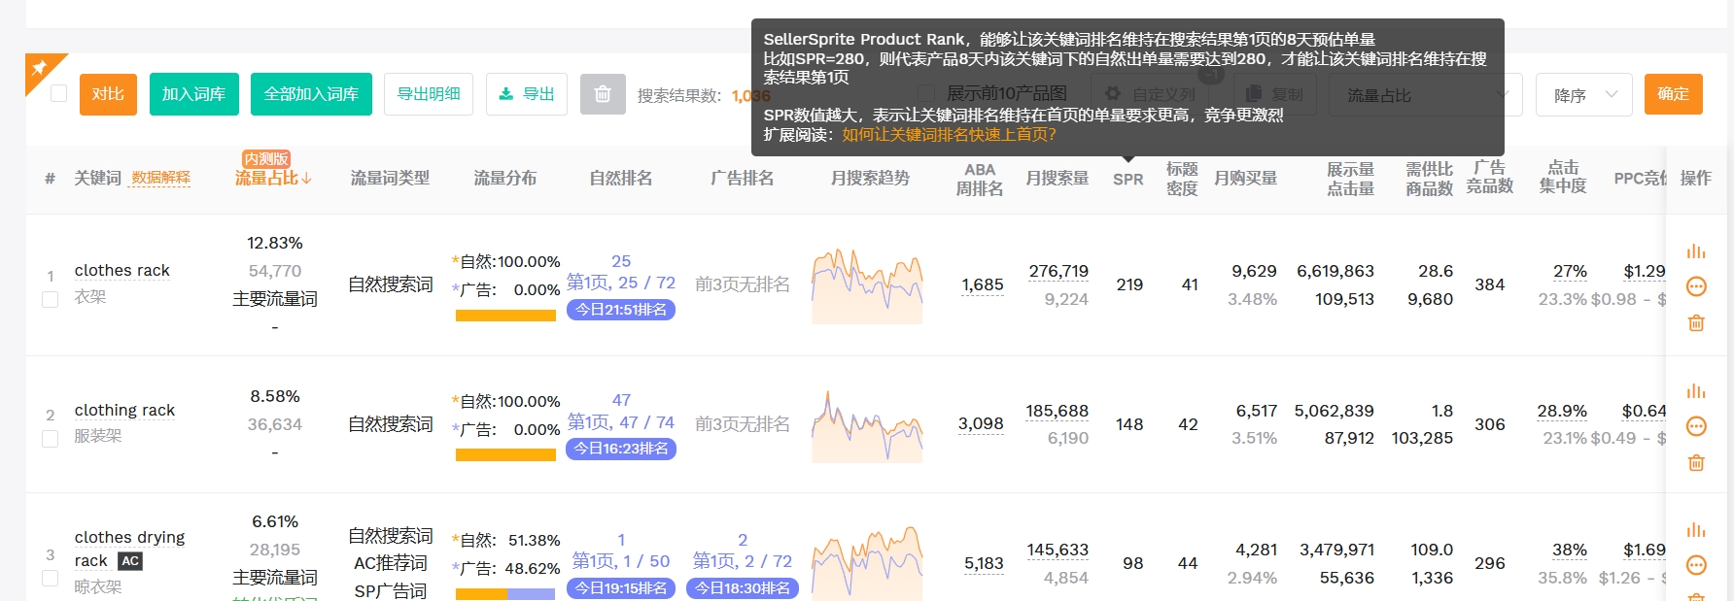The image size is (1734, 601).
Task: Open more options icon for clothing rack row
Action: pyautogui.click(x=1696, y=426)
